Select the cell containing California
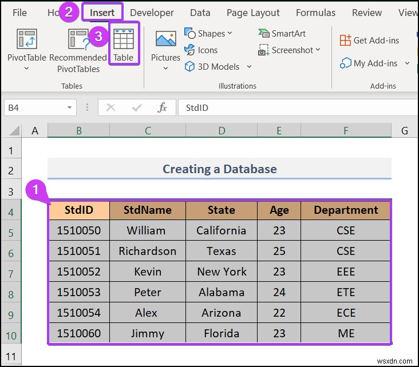 coord(222,231)
